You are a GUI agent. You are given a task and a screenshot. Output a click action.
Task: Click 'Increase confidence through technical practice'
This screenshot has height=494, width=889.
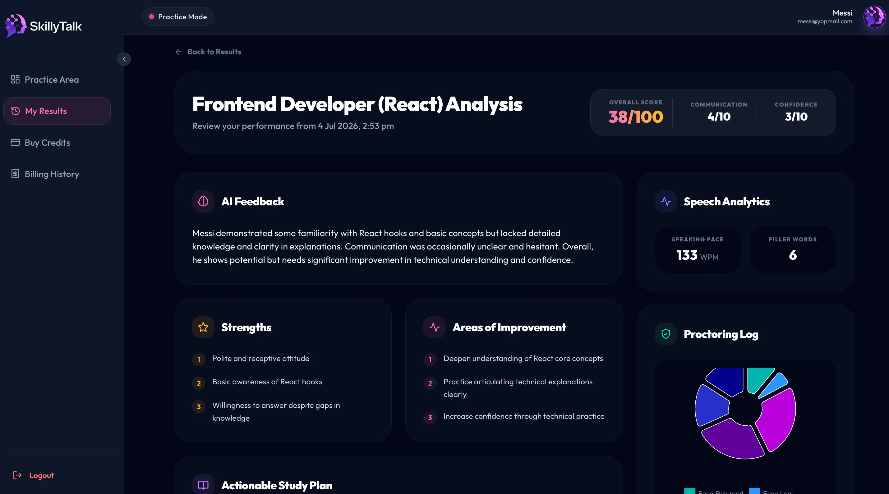(524, 416)
